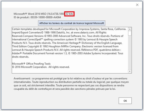Click the "Microsoft® Word 2016 MSO" title text

(x=30, y=14)
